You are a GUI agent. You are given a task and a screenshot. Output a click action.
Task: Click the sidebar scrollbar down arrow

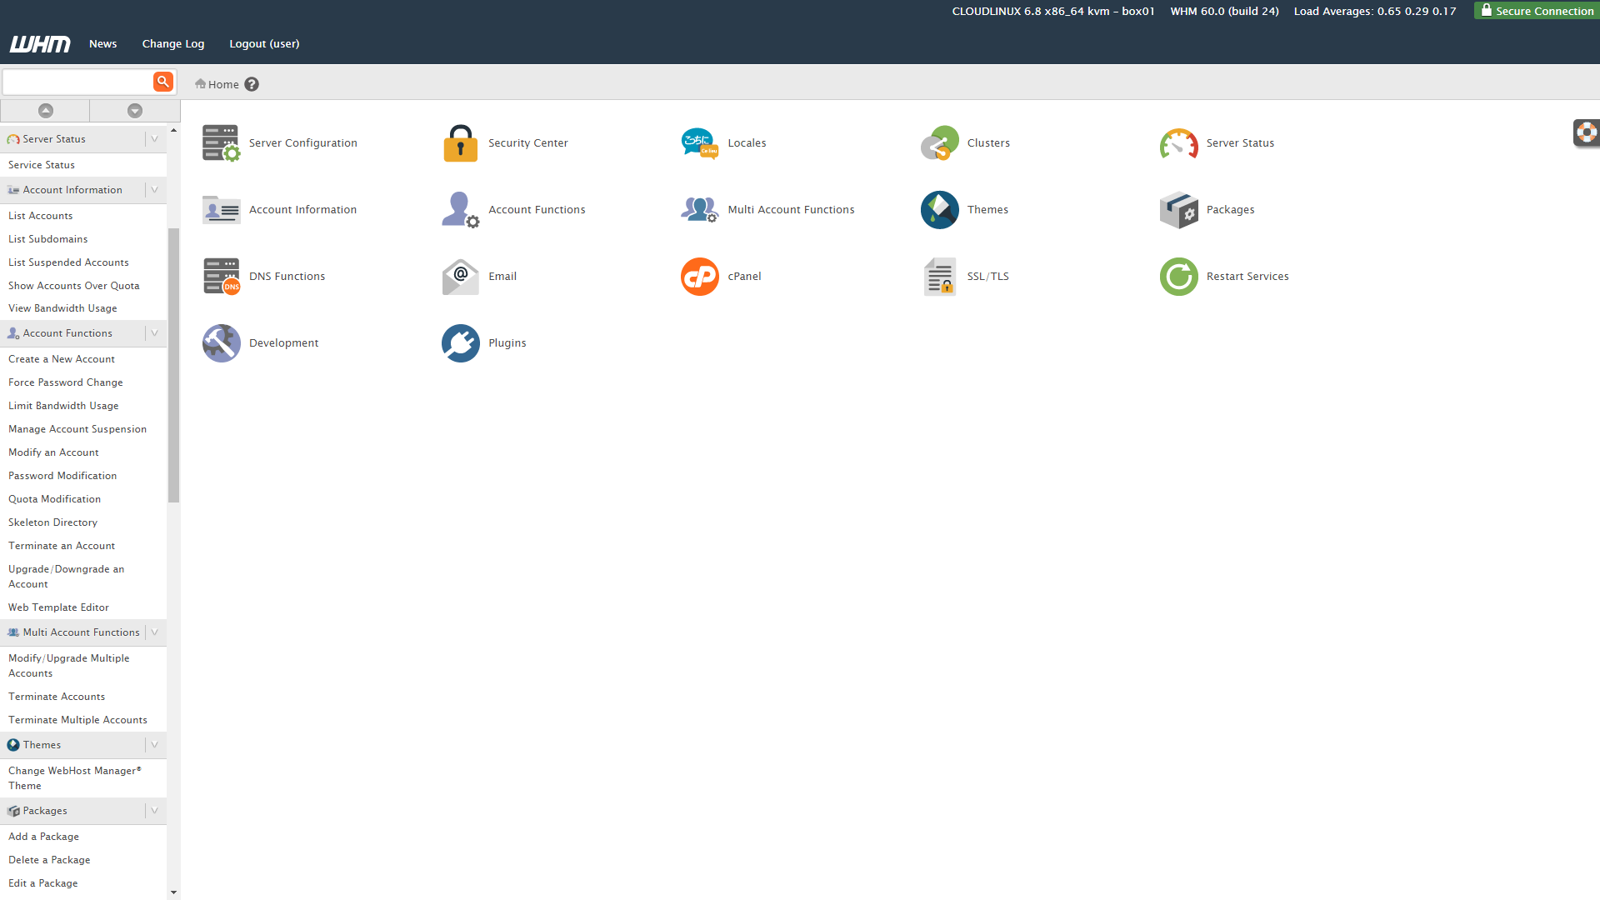(173, 892)
